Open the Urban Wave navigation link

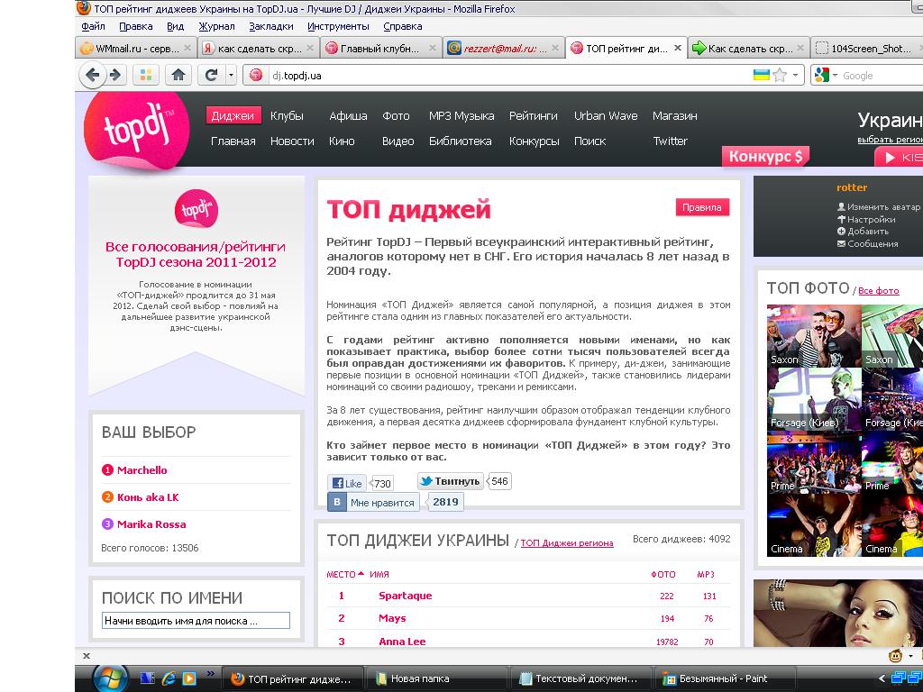[606, 116]
